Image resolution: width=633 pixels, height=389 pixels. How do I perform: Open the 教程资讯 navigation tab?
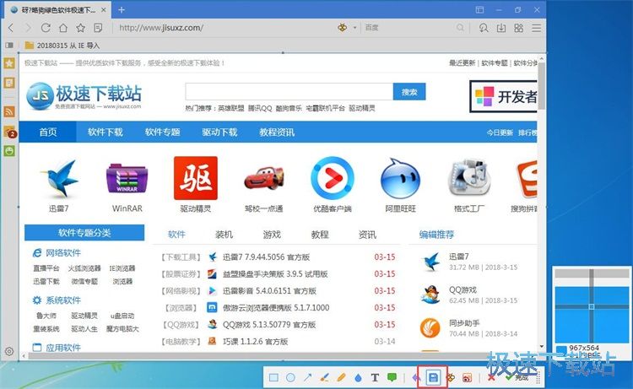277,132
